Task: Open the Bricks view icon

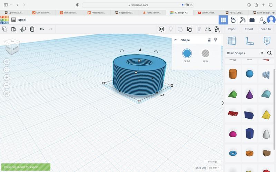Action: tap(252, 20)
